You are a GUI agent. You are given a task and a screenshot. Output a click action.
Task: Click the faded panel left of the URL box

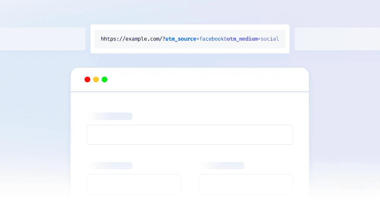pyautogui.click(x=42, y=39)
